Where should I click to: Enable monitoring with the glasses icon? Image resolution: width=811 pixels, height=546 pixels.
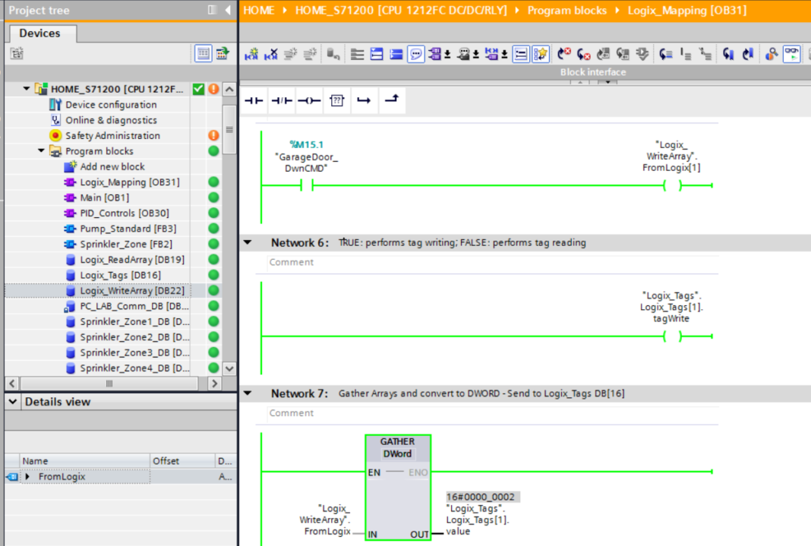point(792,53)
